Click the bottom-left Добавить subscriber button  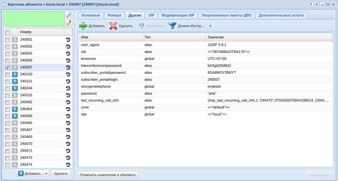(x=30, y=173)
